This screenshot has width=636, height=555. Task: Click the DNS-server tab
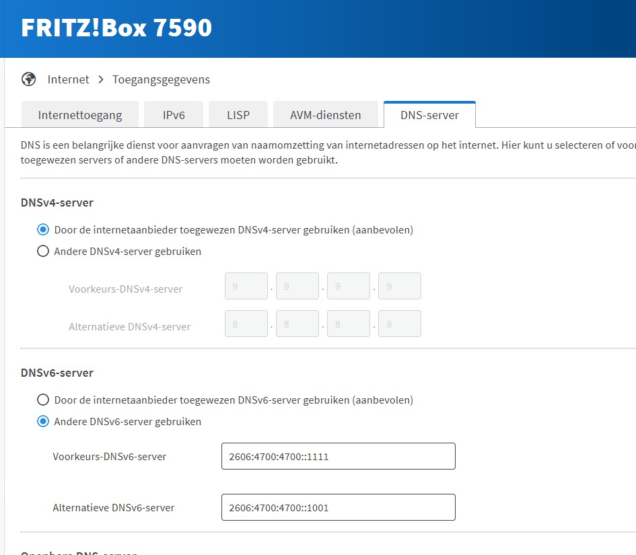[x=429, y=115]
